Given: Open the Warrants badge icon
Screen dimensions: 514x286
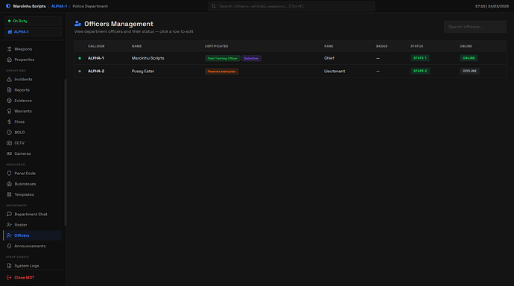Looking at the screenshot, I should [x=9, y=111].
